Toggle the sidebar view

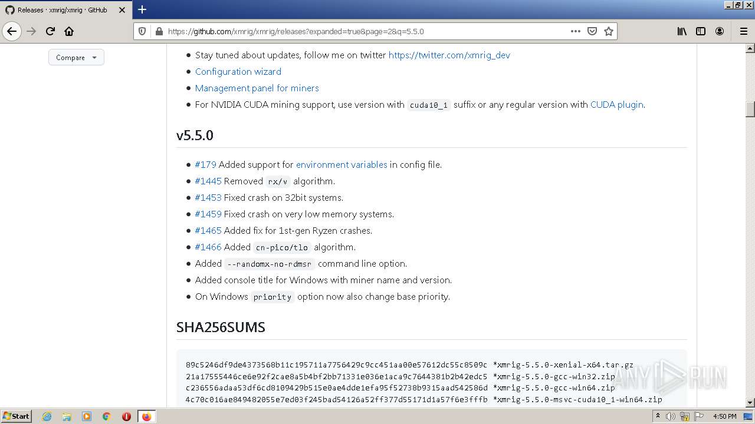(x=701, y=31)
